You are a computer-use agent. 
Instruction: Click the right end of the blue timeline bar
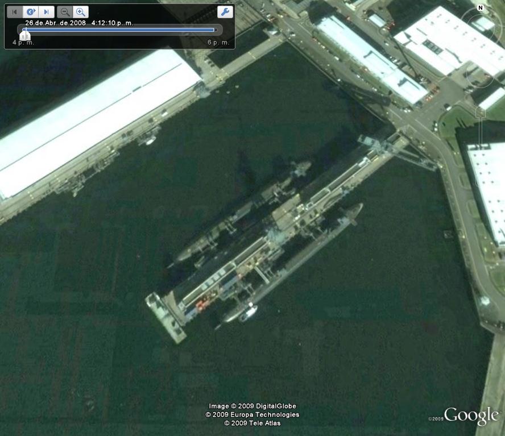click(213, 30)
